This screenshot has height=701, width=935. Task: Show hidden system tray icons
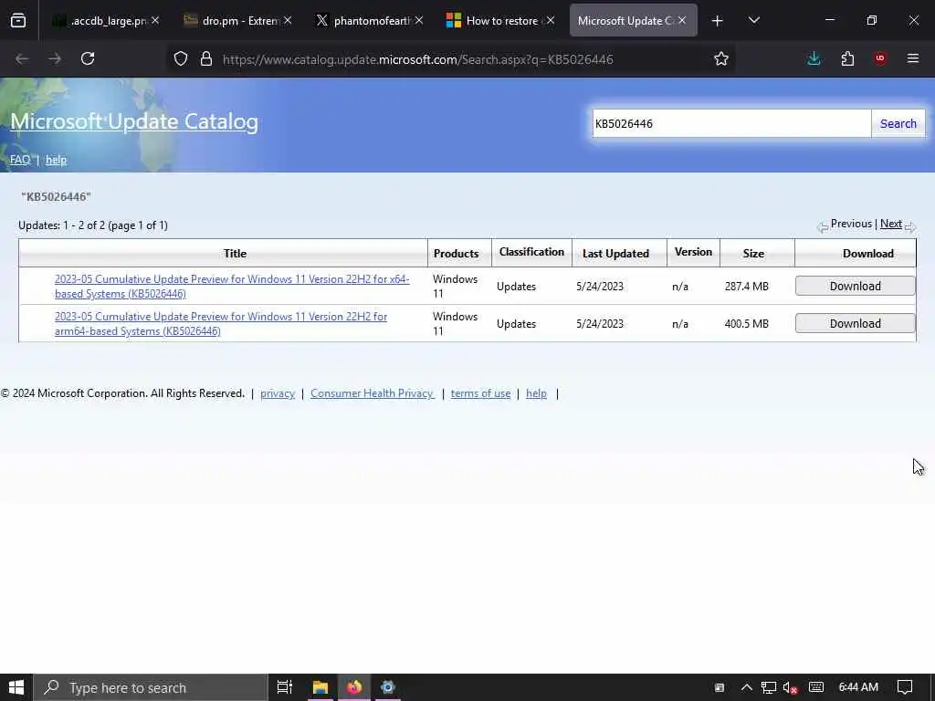pos(747,687)
